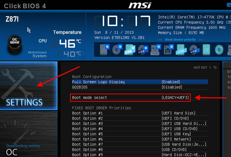Click the 10:17 system clock display
231x157 pixels.
(x=123, y=21)
